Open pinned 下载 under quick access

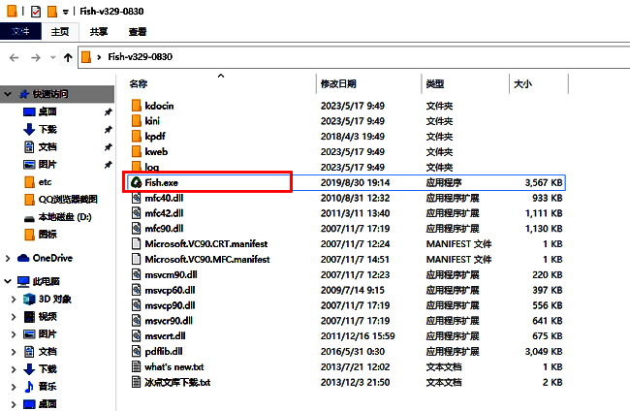pos(47,129)
